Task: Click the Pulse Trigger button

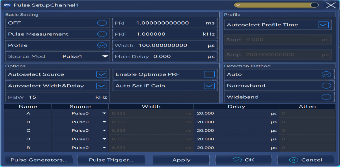Action: coord(111,160)
